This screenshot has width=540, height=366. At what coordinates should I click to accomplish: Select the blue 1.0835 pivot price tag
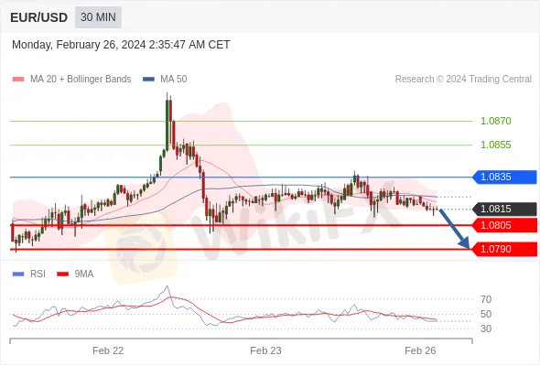[504, 177]
